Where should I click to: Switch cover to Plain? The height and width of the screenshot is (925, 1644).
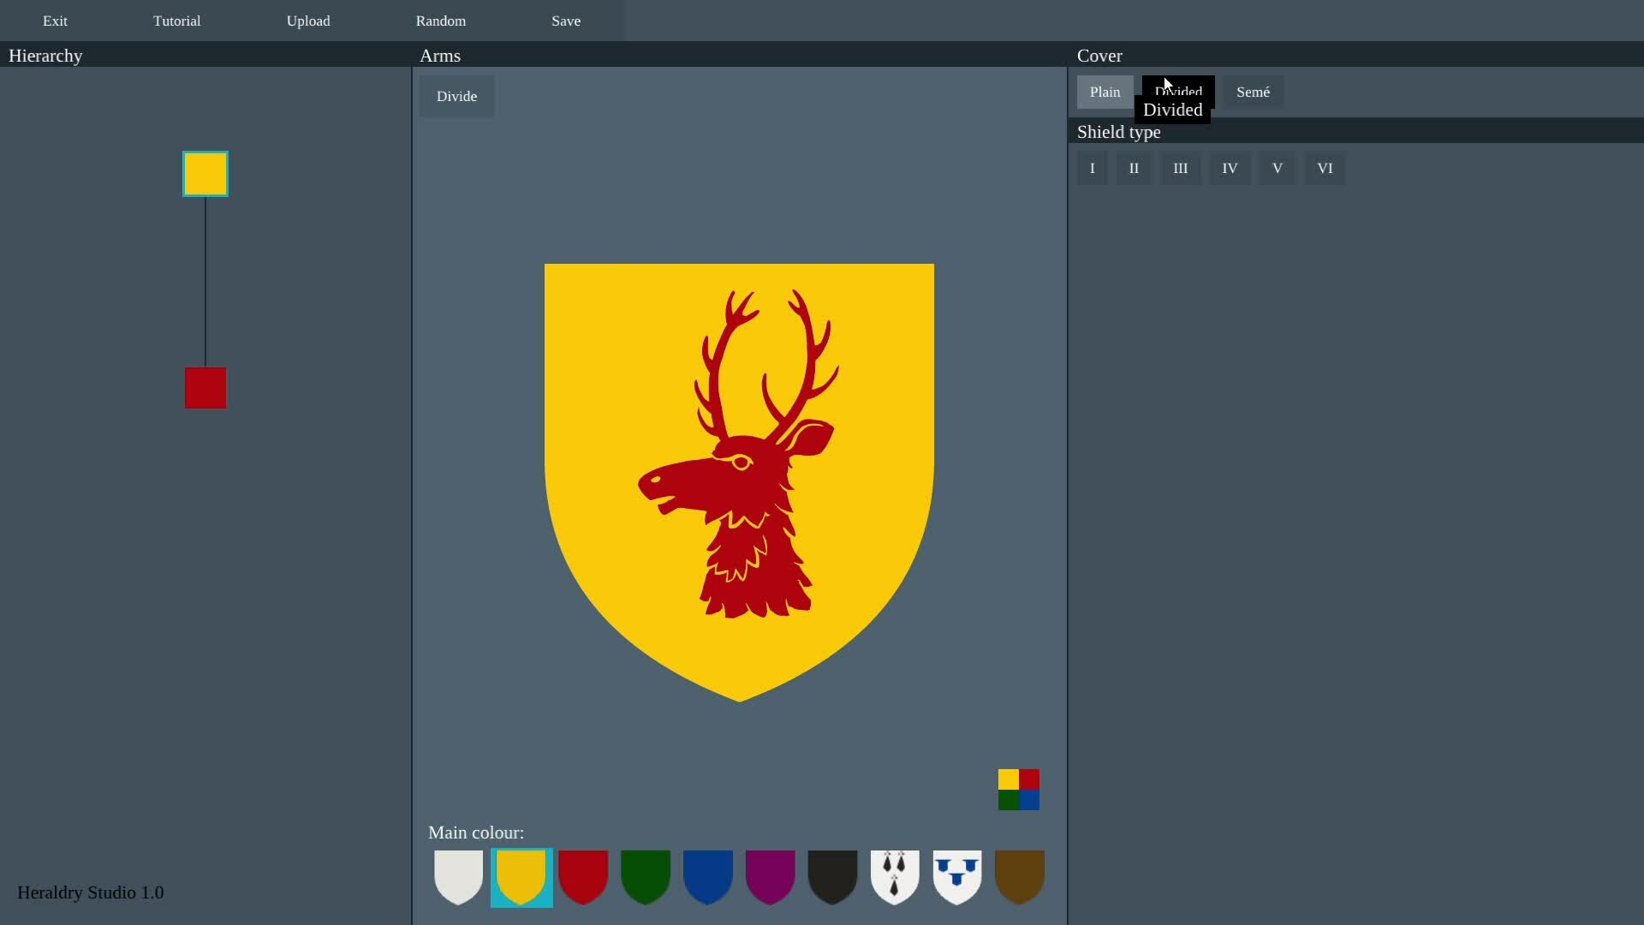point(1105,92)
